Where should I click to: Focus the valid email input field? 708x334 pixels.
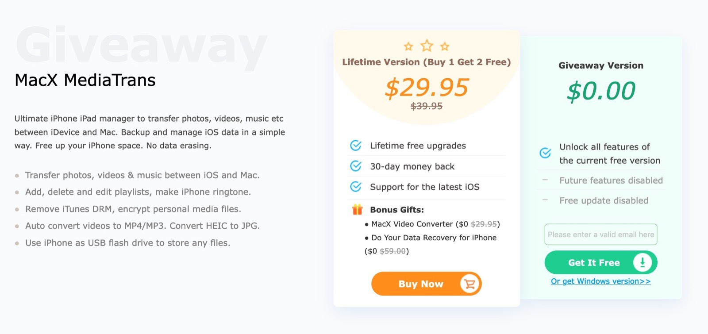(x=600, y=234)
